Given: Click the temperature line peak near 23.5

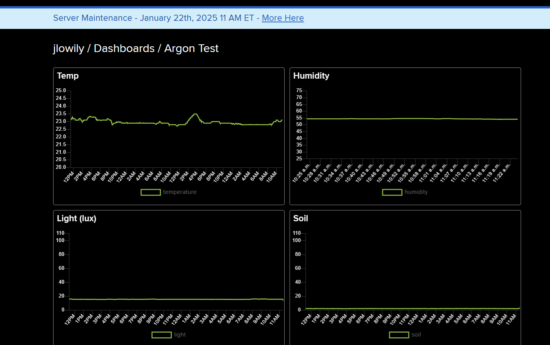Looking at the screenshot, I should pyautogui.click(x=195, y=114).
